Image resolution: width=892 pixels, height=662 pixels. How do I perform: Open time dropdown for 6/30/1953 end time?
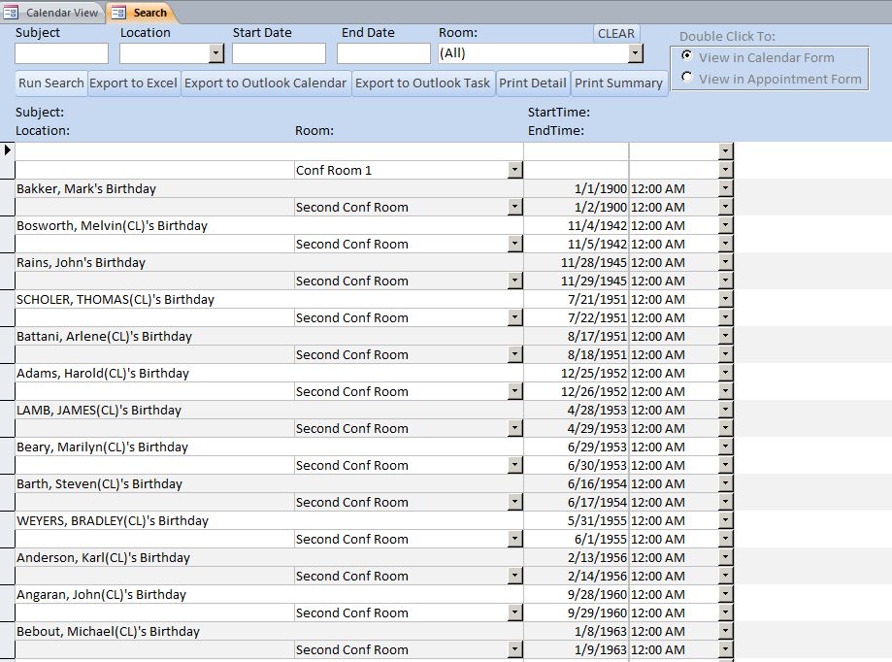click(x=725, y=465)
